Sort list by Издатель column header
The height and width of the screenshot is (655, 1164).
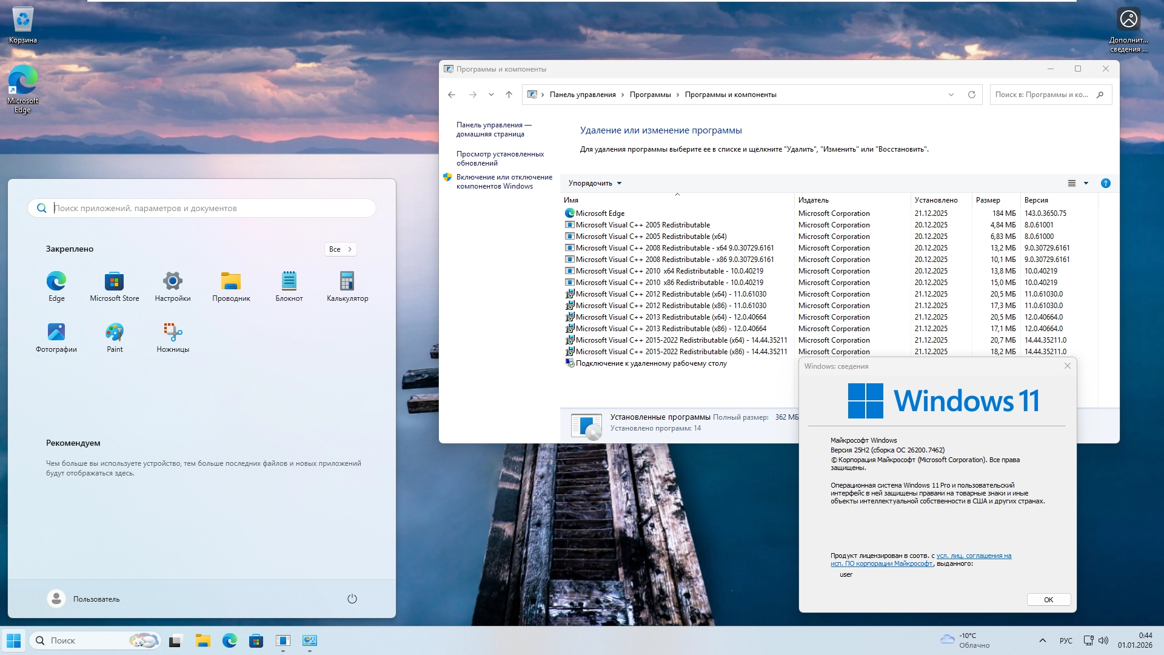click(813, 200)
